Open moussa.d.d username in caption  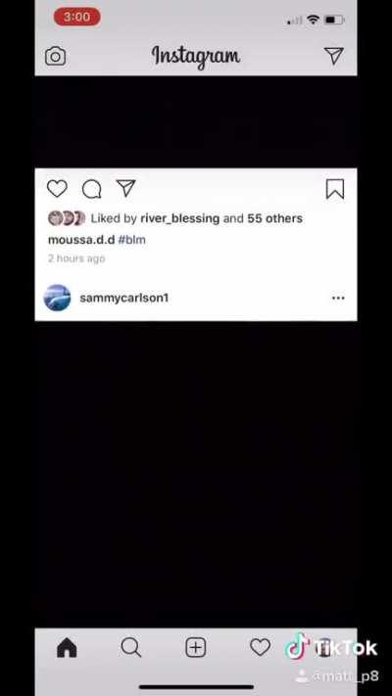(x=81, y=240)
